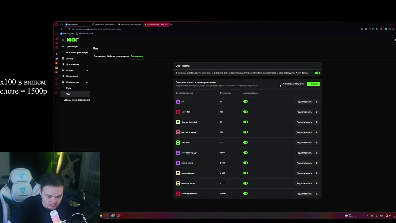Click the browser reload icon
The image size is (396, 223).
[69, 29]
